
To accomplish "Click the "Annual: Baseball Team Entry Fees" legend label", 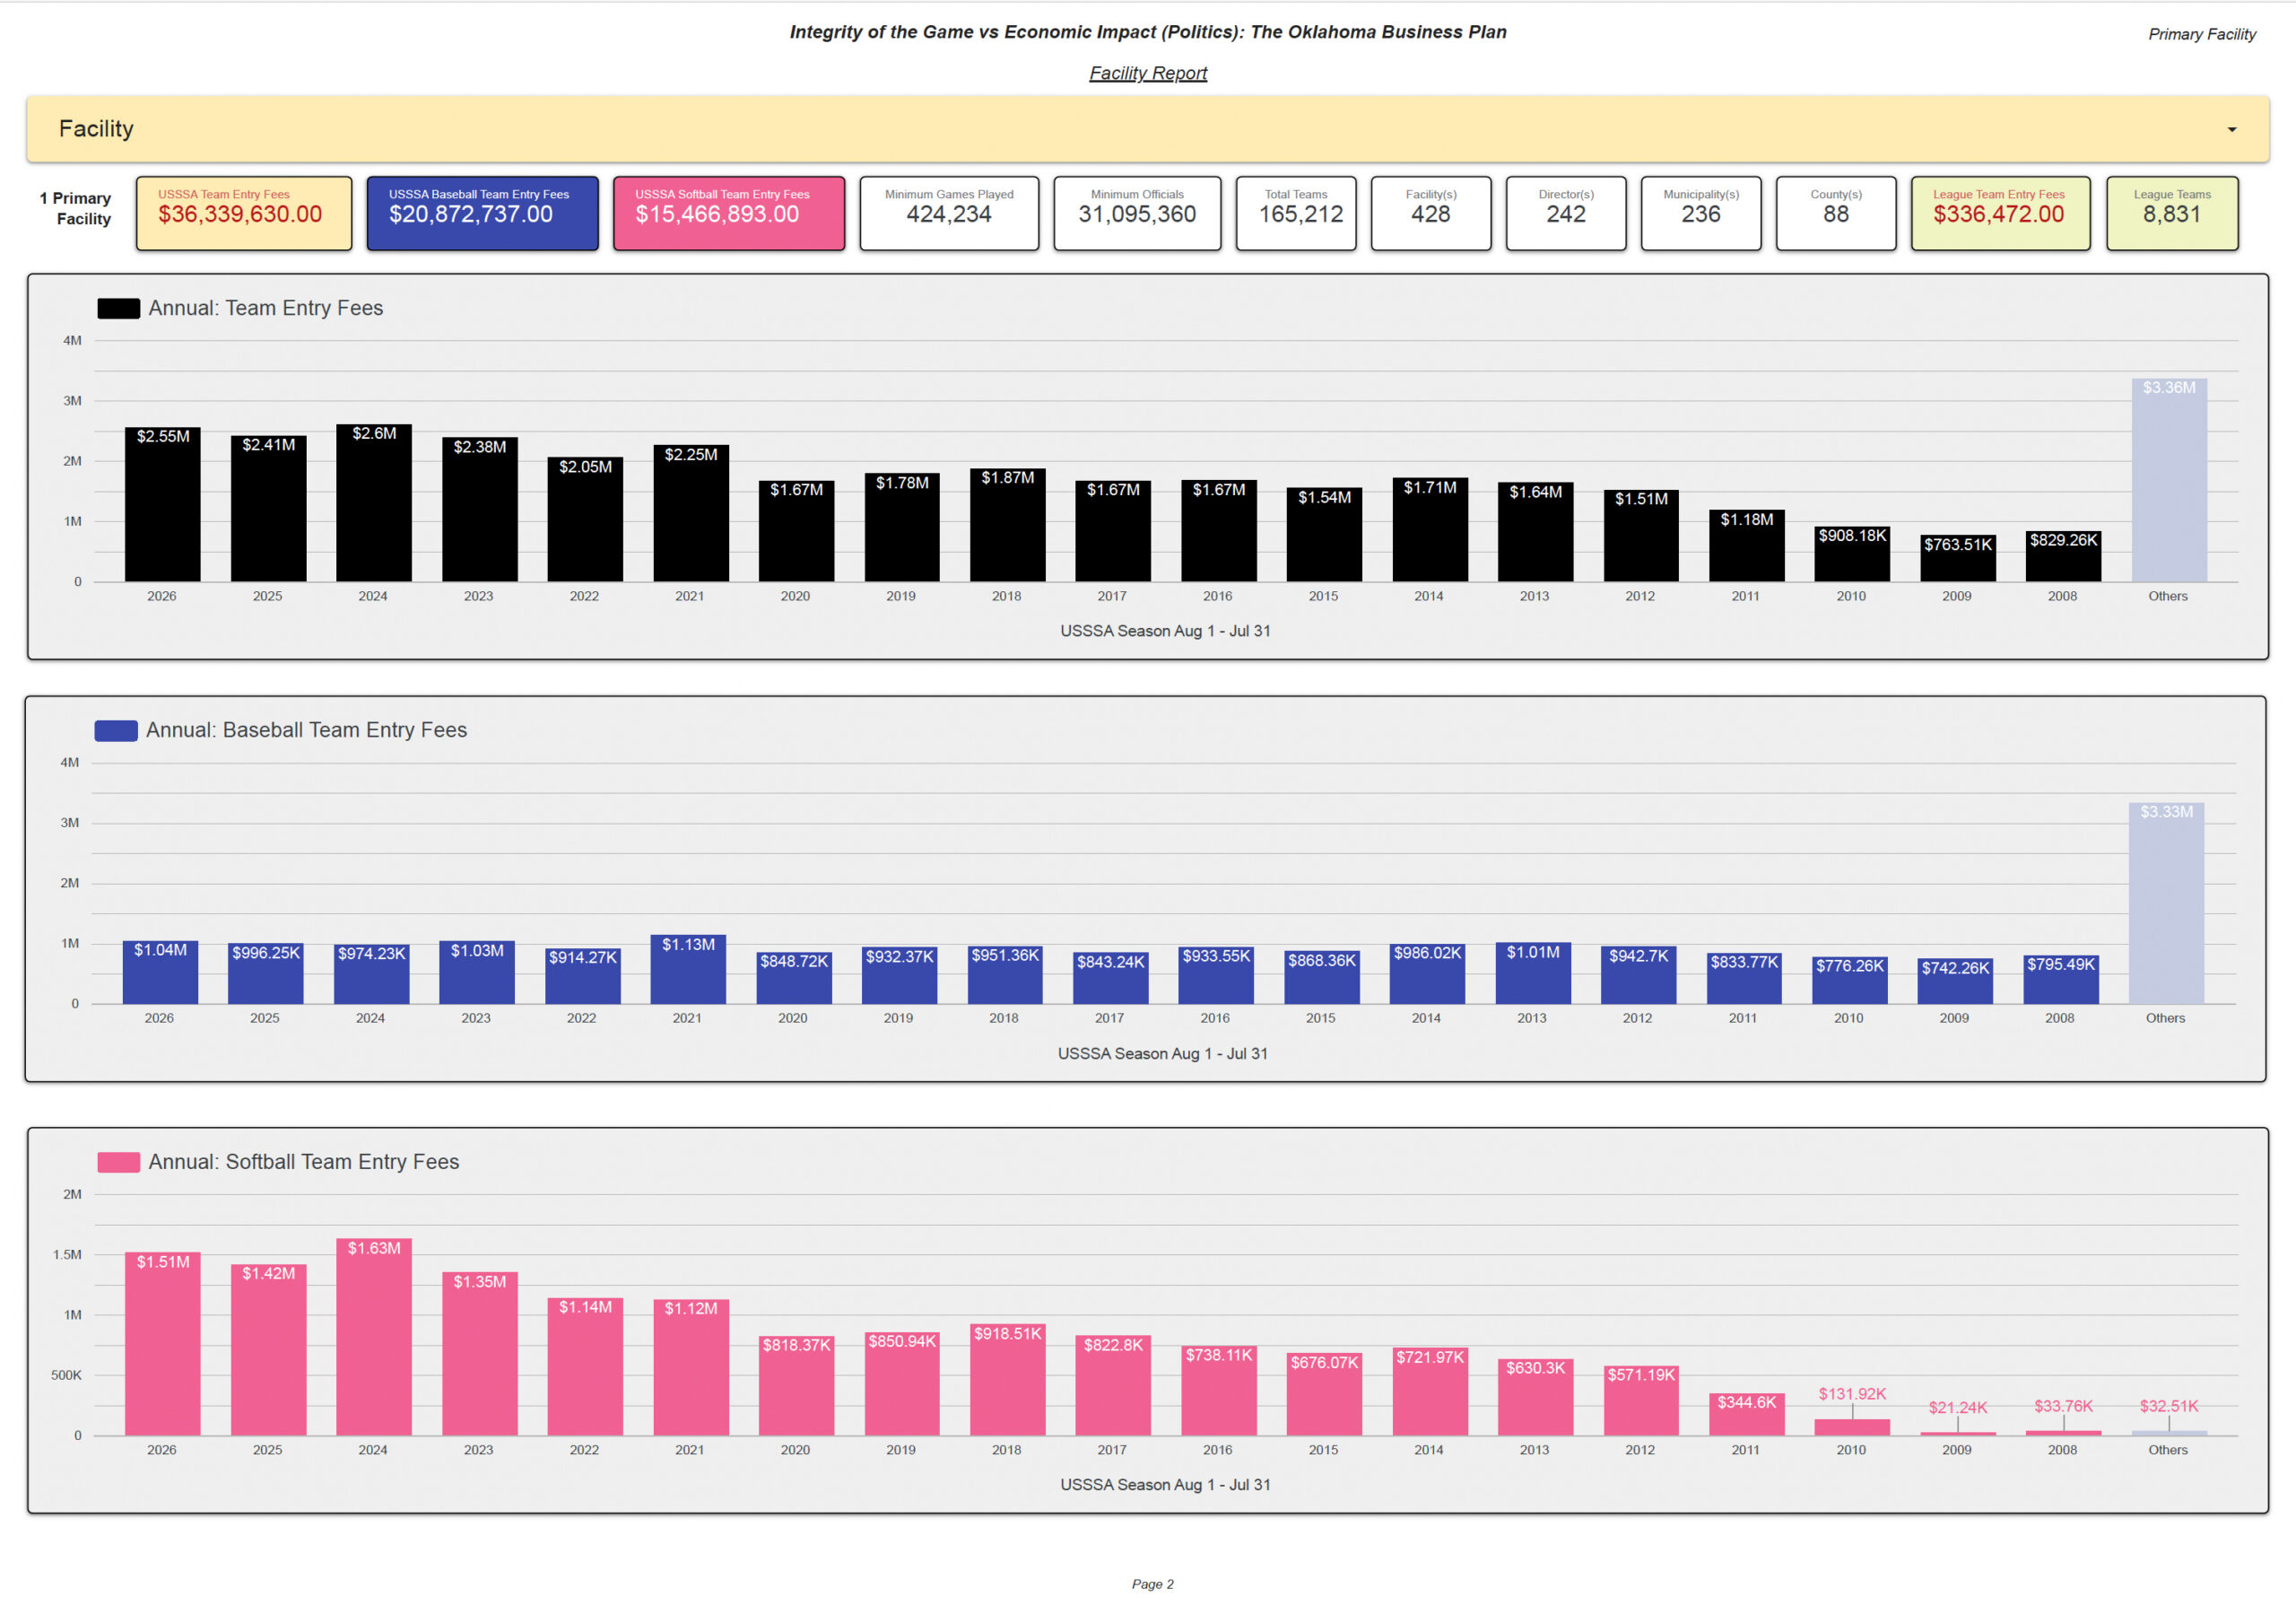I will pyautogui.click(x=306, y=730).
